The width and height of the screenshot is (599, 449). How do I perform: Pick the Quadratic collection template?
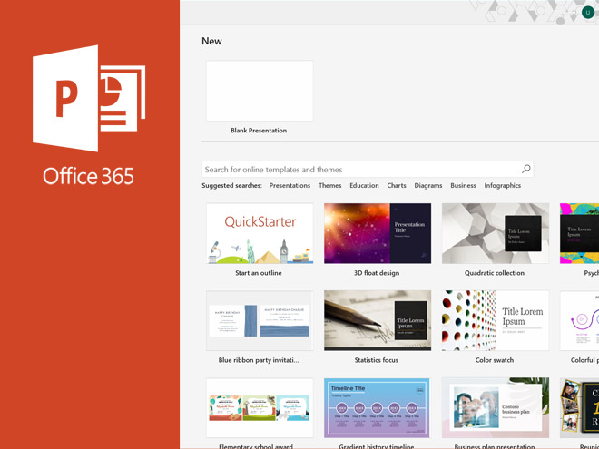[495, 234]
